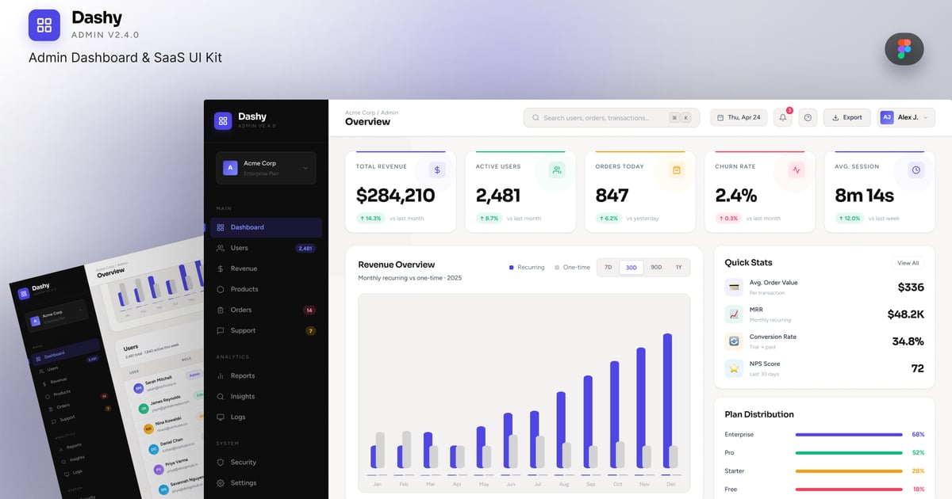Image resolution: width=952 pixels, height=499 pixels.
Task: Toggle the Recurring legend series
Action: coord(527,268)
